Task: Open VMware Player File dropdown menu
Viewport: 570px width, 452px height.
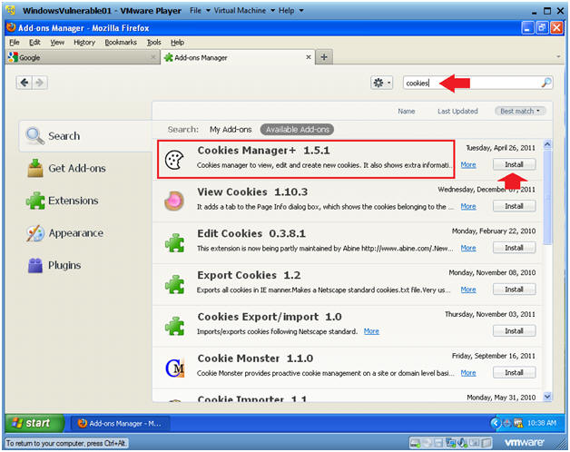Action: point(200,11)
